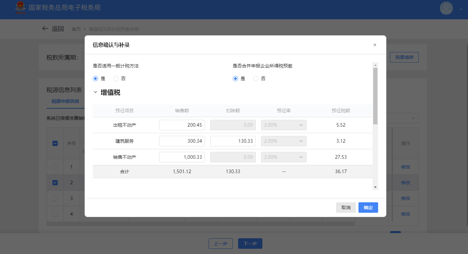Click the 销售不动产 销售额 input field
This screenshot has width=468, height=254.
click(182, 157)
